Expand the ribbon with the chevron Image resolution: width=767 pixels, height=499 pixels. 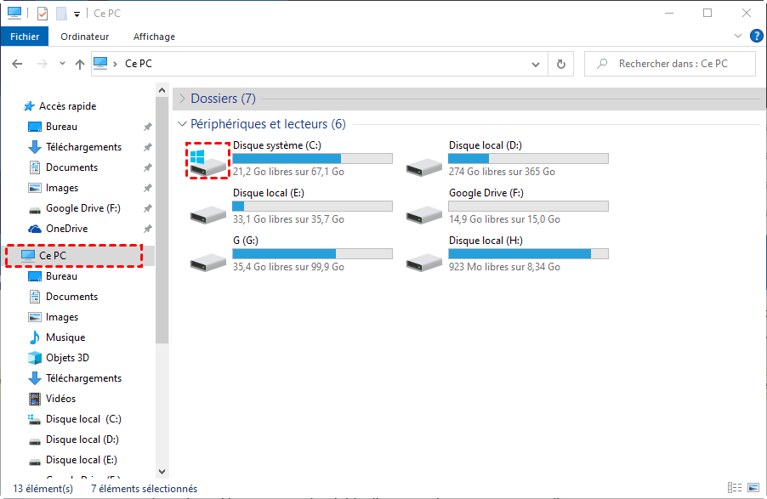[737, 37]
